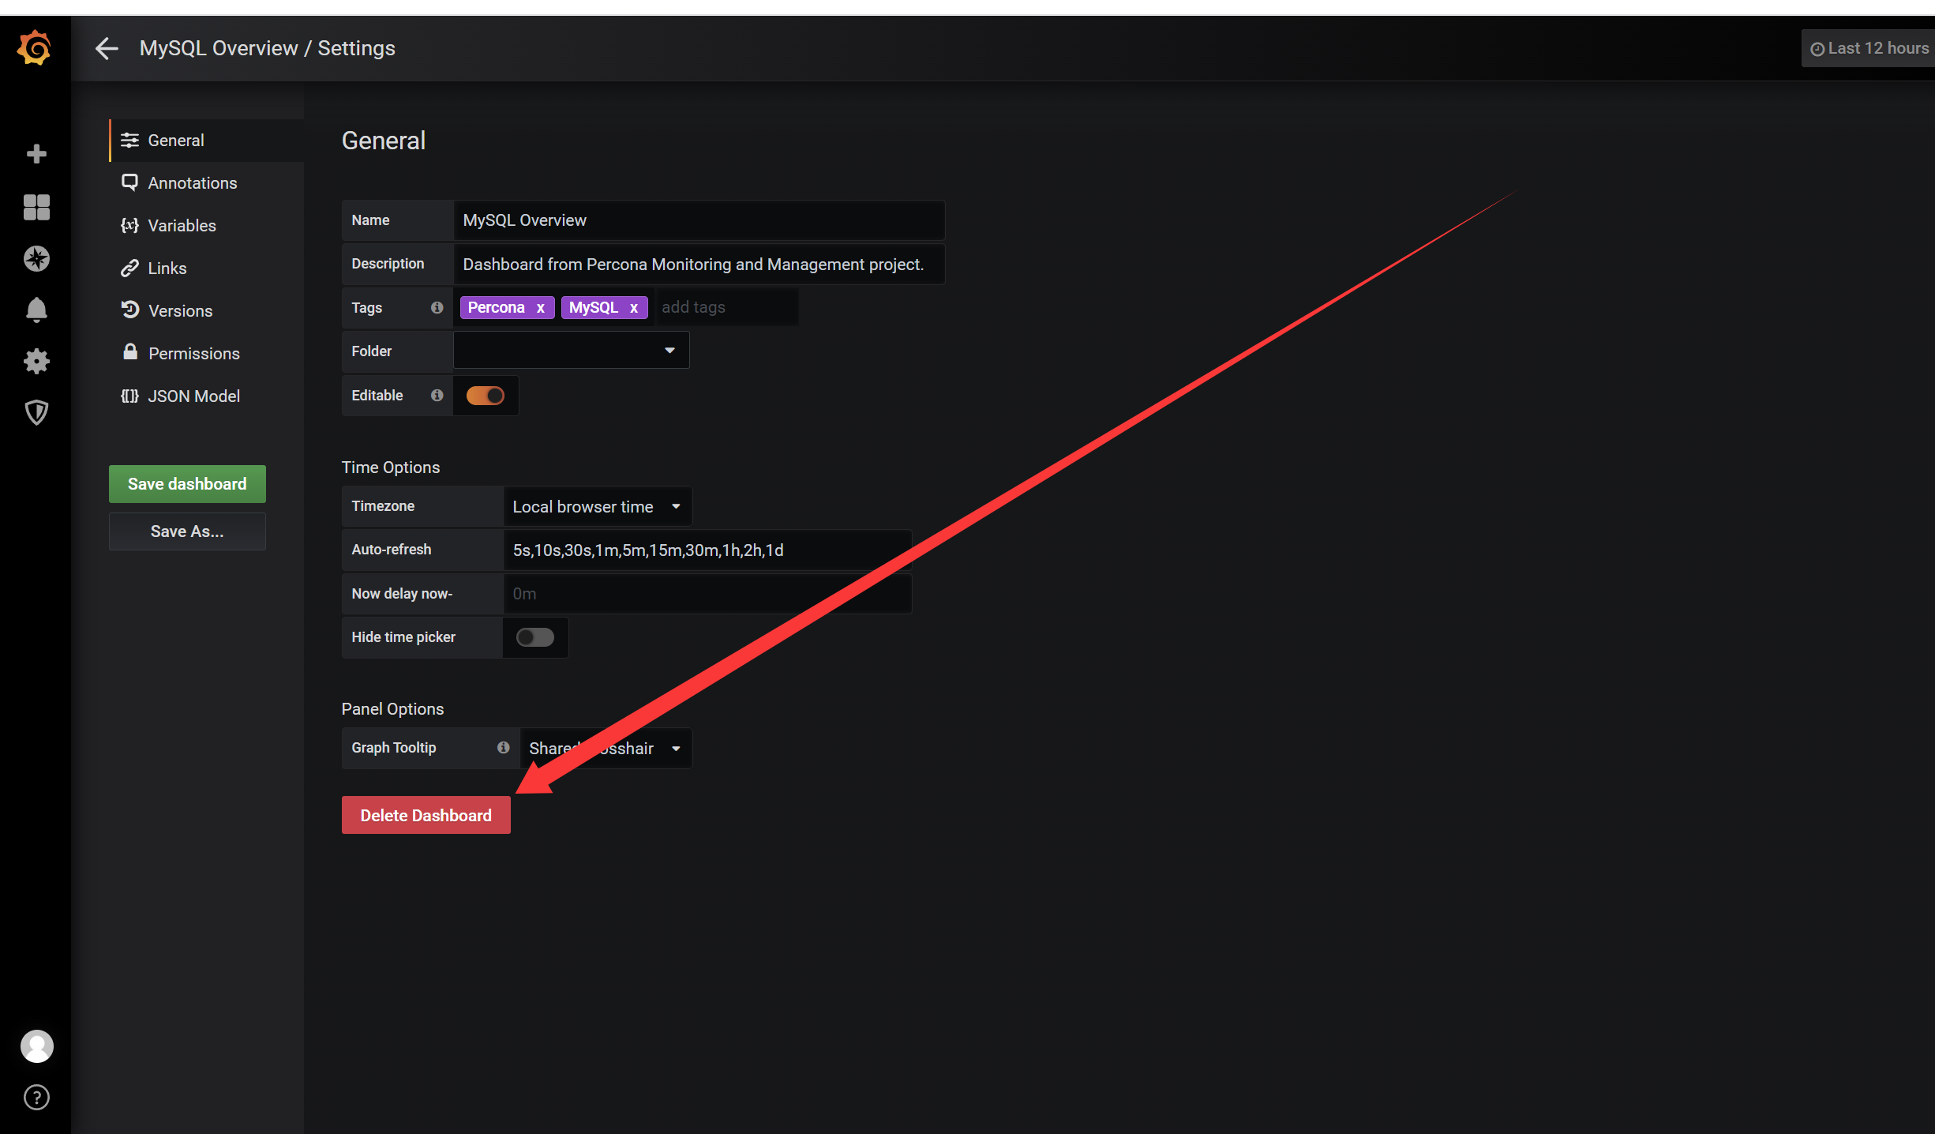1935x1134 pixels.
Task: Open the Explore compass icon
Action: click(36, 258)
